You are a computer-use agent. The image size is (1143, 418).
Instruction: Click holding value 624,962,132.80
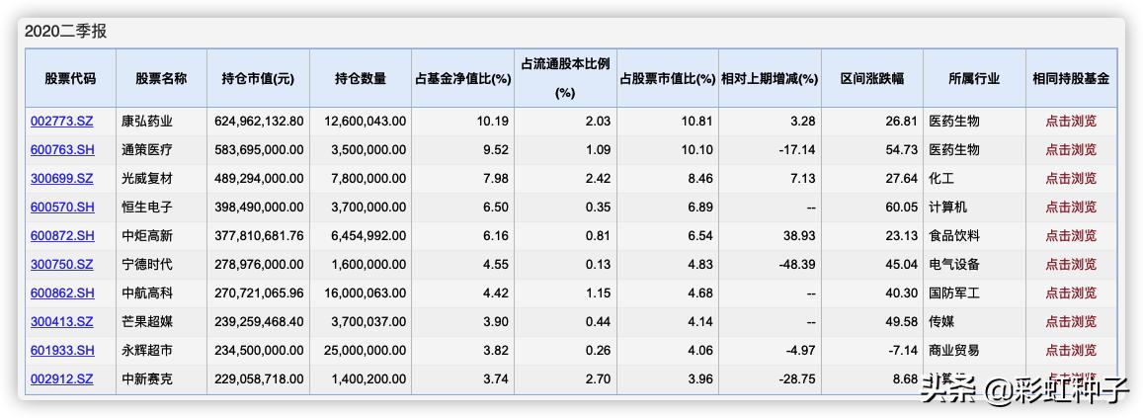260,122
